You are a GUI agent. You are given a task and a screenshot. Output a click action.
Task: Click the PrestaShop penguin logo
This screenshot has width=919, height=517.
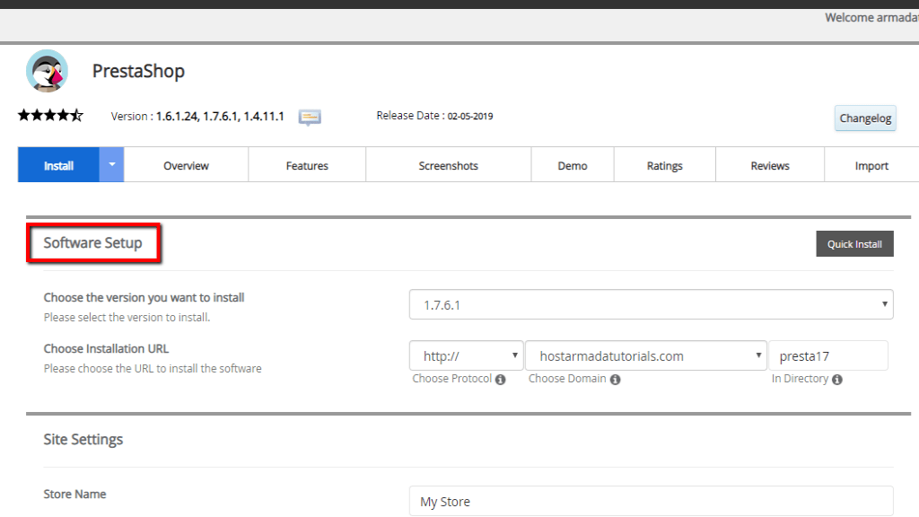click(x=47, y=71)
